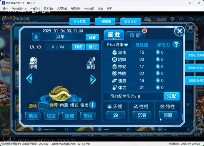204x146 pixels.
Task: Click the 特性 trait icon
Action: (162, 106)
